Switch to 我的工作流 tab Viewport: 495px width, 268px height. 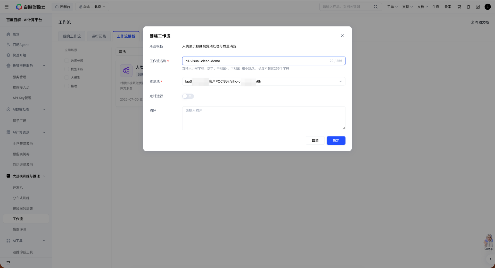[72, 36]
